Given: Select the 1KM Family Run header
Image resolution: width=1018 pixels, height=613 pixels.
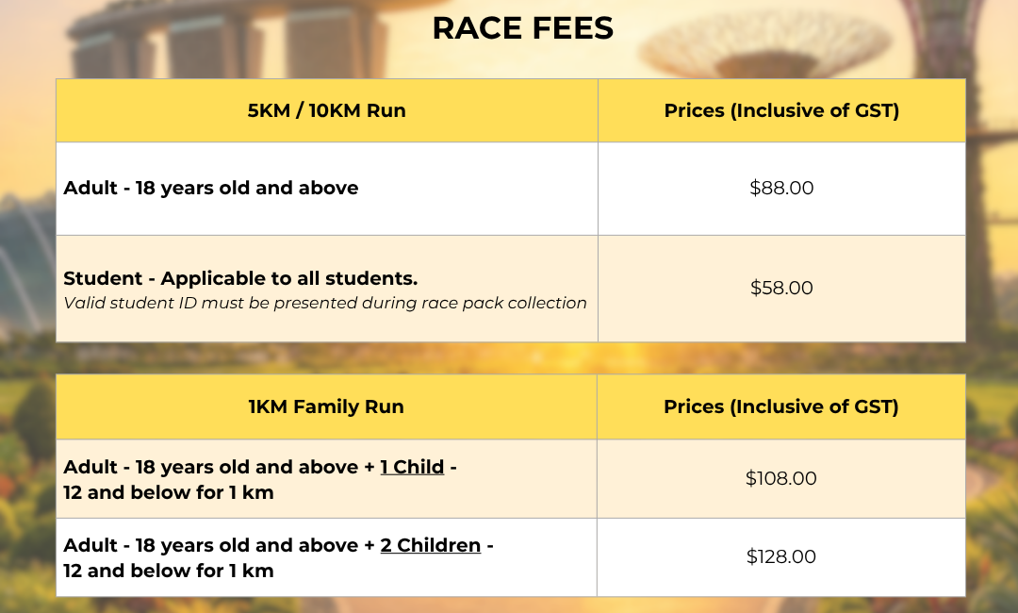Looking at the screenshot, I should coord(326,406).
